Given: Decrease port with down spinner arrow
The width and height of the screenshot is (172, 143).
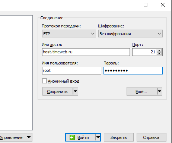Looking at the screenshot, I should pos(159,54).
